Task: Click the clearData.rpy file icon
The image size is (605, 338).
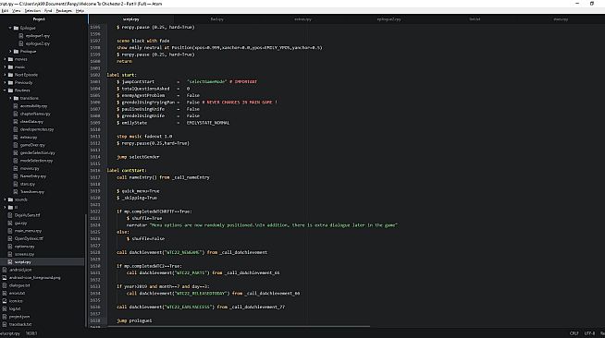Action: tap(16, 122)
